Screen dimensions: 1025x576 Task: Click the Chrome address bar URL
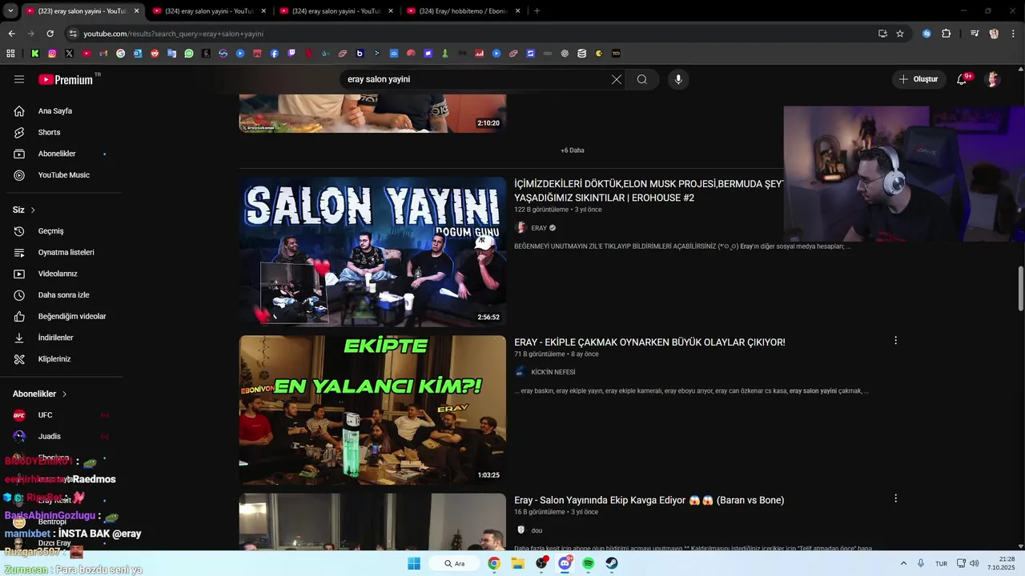point(173,34)
